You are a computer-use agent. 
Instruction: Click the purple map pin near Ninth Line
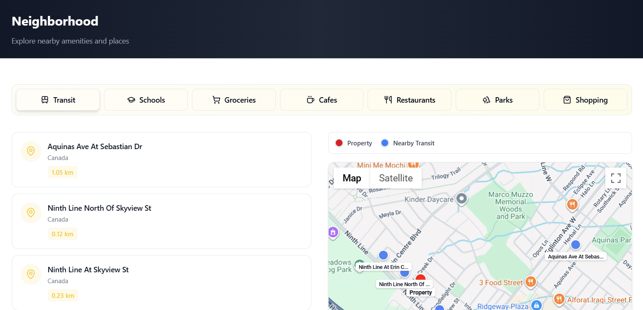point(333,232)
